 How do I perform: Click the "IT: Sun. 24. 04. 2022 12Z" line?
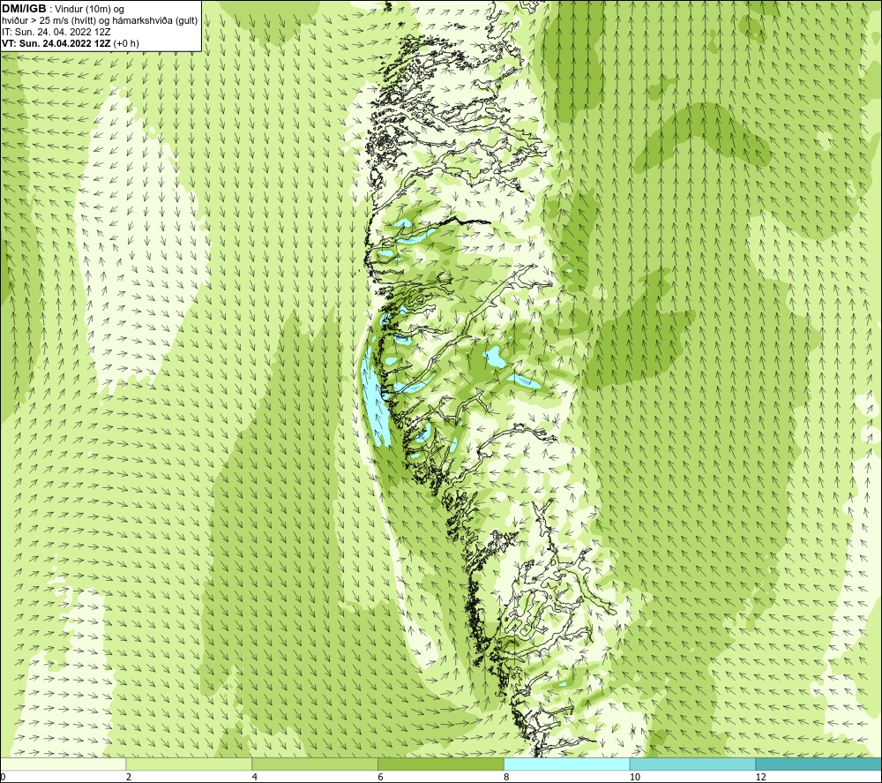pos(56,32)
